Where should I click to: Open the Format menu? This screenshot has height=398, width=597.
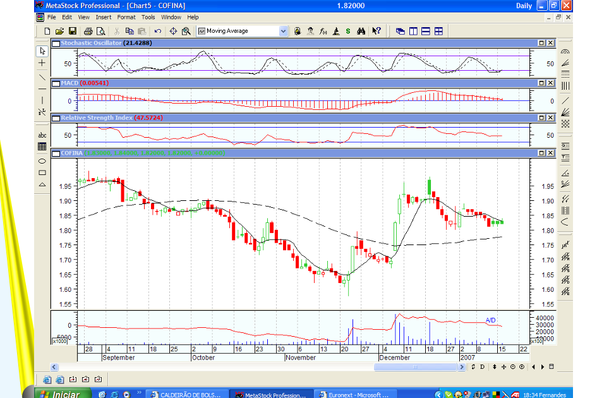[x=126, y=17]
